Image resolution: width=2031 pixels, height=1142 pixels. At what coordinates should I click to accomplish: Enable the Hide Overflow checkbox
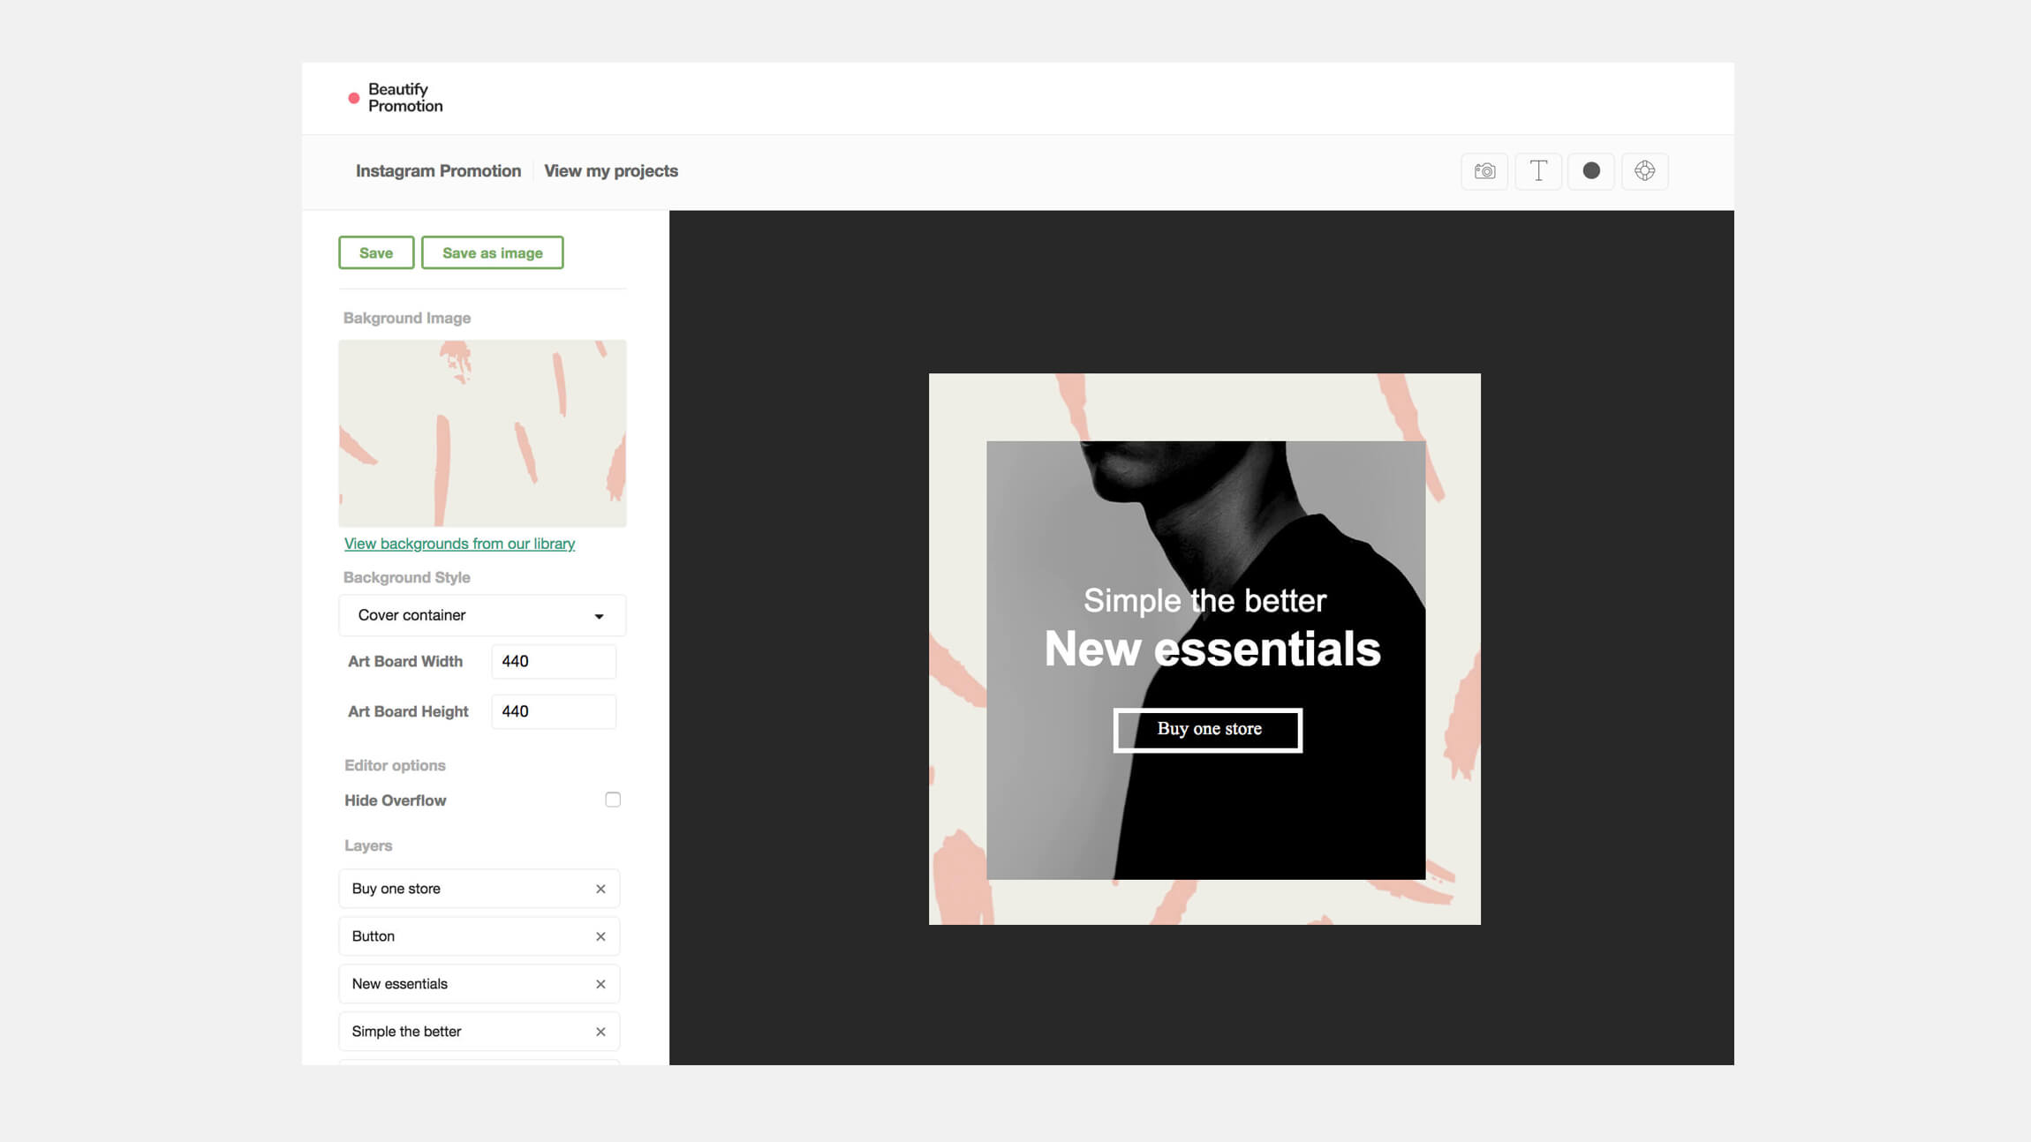tap(613, 800)
